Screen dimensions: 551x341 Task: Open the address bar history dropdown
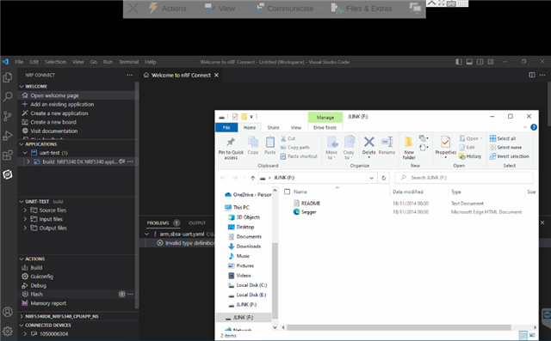[x=371, y=178]
